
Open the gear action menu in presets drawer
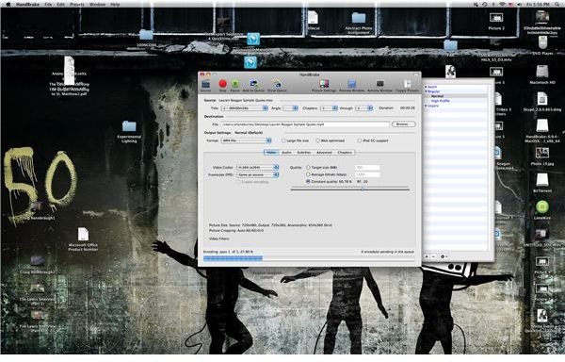pyautogui.click(x=444, y=256)
